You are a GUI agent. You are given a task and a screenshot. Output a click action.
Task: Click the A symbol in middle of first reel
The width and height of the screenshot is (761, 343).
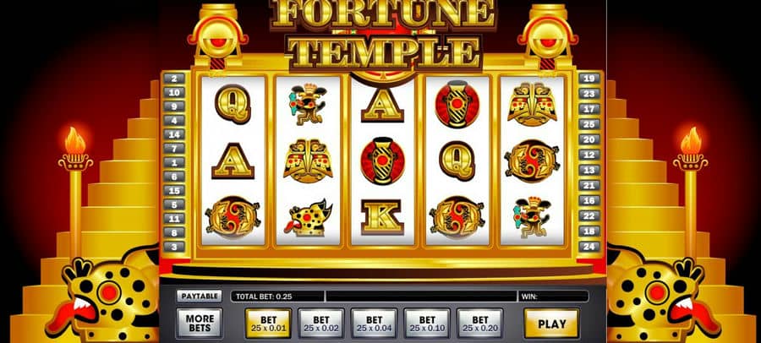click(x=233, y=161)
